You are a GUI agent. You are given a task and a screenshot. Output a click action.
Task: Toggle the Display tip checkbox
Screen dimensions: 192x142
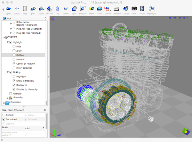coord(14,85)
